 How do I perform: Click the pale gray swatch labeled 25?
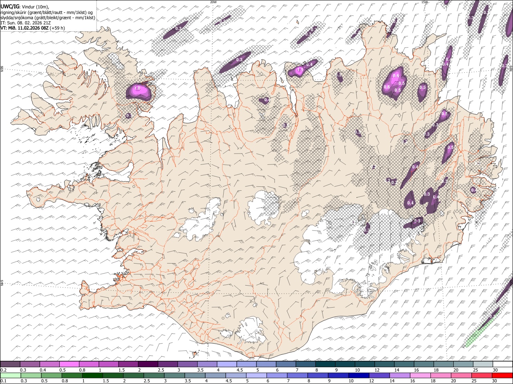(483, 364)
